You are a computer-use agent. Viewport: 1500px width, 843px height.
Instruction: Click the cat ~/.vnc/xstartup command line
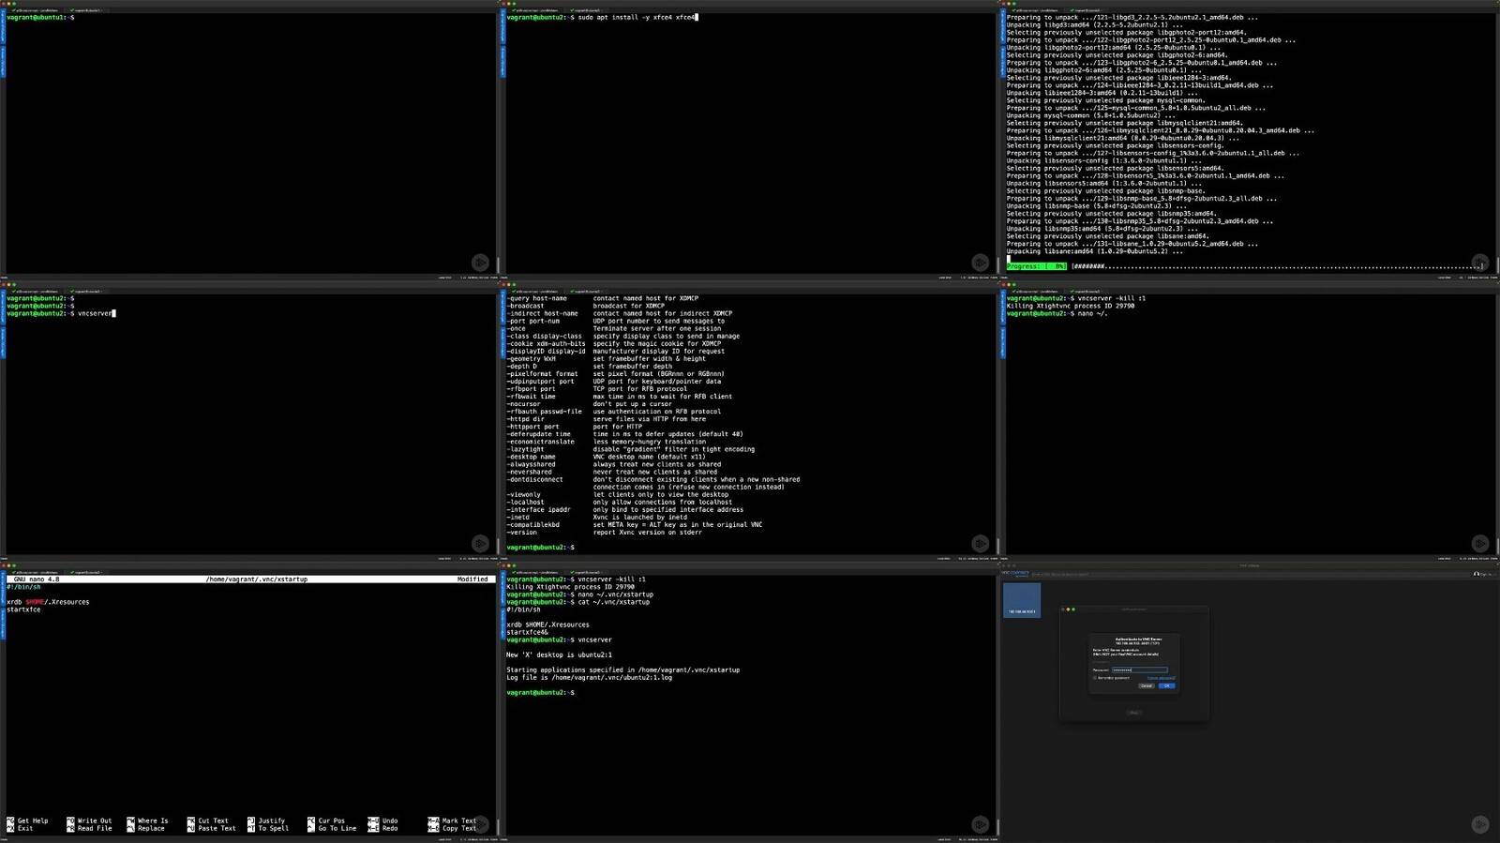click(x=579, y=602)
